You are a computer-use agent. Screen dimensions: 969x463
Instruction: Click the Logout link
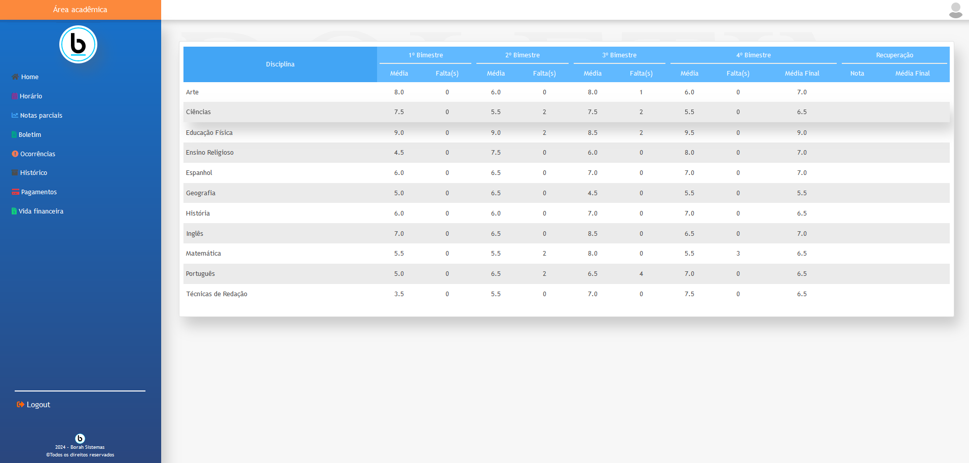pos(33,404)
